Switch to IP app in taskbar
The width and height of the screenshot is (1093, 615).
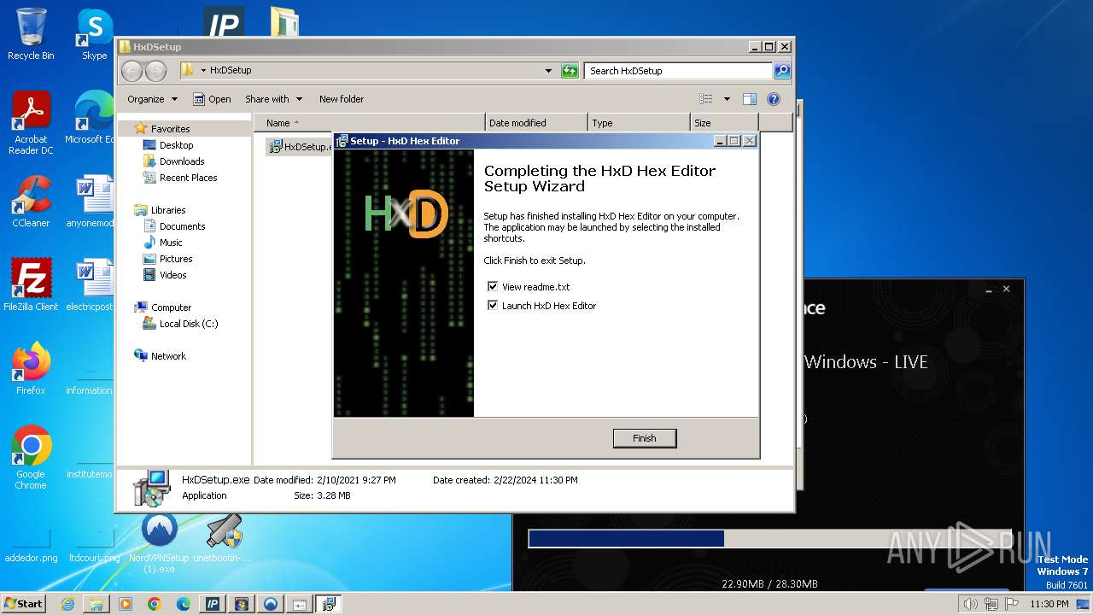click(213, 604)
